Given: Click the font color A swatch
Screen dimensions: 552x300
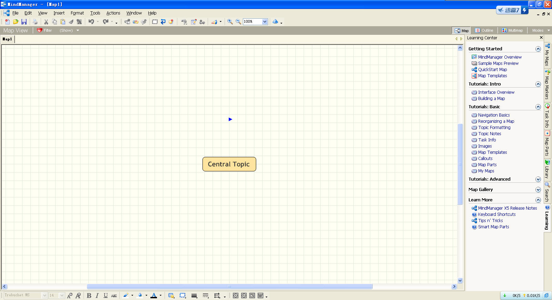Looking at the screenshot, I should coord(154,296).
